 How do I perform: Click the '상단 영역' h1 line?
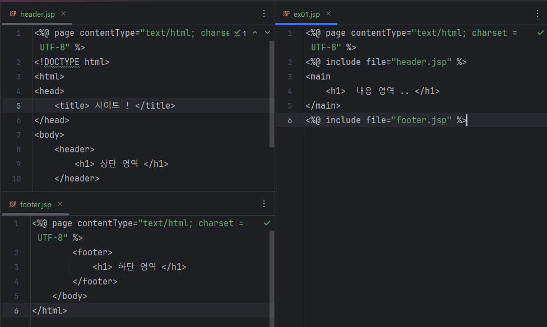(122, 164)
